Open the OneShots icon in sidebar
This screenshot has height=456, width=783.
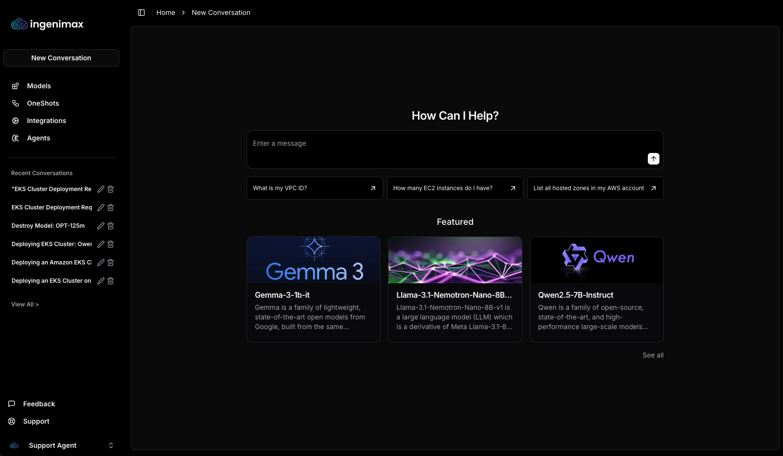pos(15,103)
